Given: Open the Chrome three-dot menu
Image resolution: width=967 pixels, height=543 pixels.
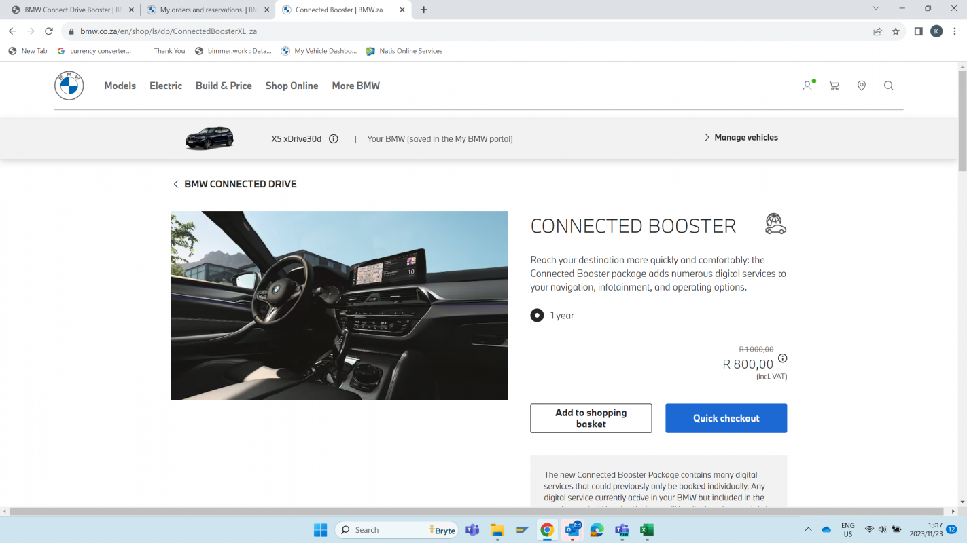Looking at the screenshot, I should (x=955, y=31).
